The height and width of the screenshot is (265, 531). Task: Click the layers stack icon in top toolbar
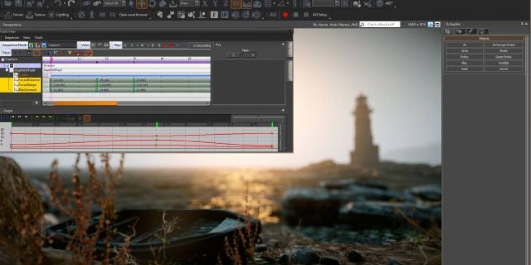[x=380, y=4]
